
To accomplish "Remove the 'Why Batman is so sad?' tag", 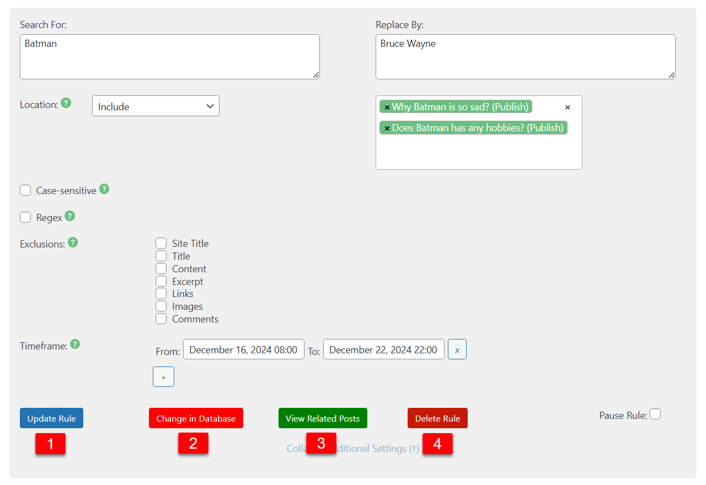I will point(387,107).
